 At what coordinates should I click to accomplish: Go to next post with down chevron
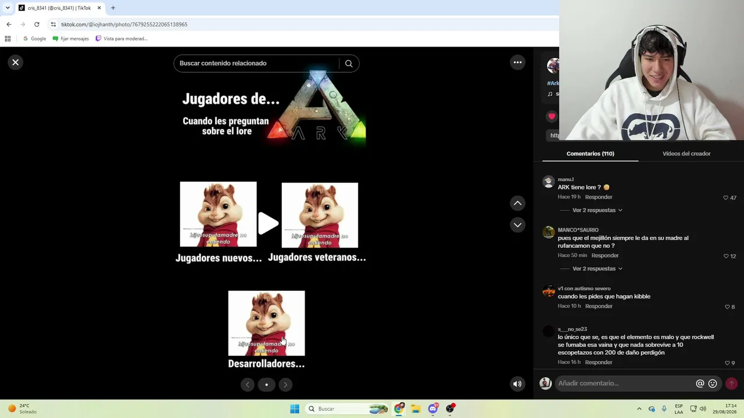pyautogui.click(x=517, y=225)
